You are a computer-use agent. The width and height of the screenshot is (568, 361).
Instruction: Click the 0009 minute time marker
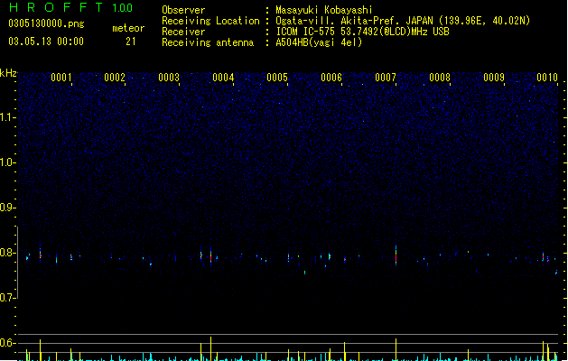(x=494, y=78)
